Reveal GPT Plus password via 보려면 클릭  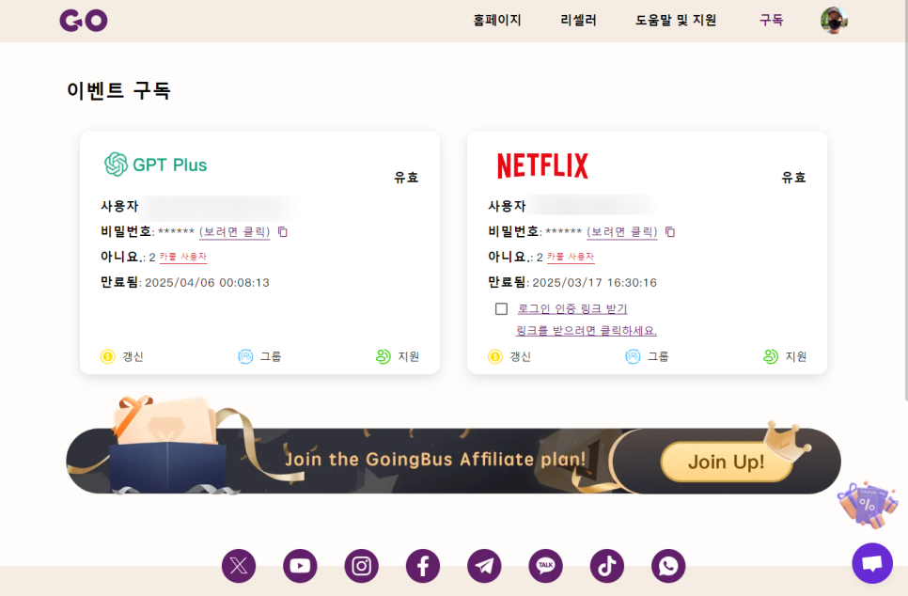(x=235, y=231)
